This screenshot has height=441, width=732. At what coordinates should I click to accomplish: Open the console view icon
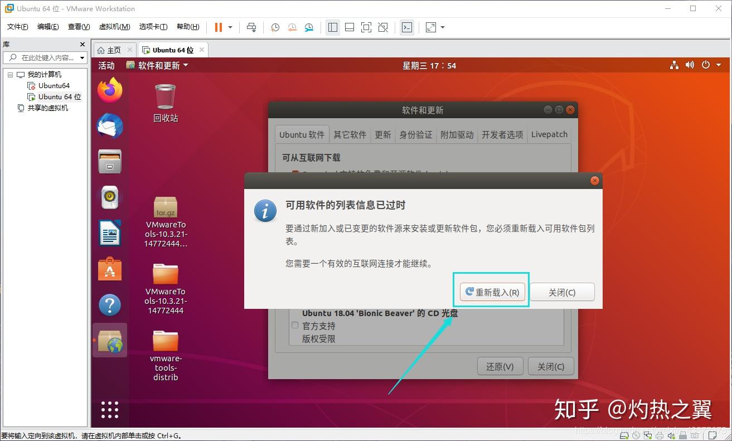pyautogui.click(x=407, y=27)
